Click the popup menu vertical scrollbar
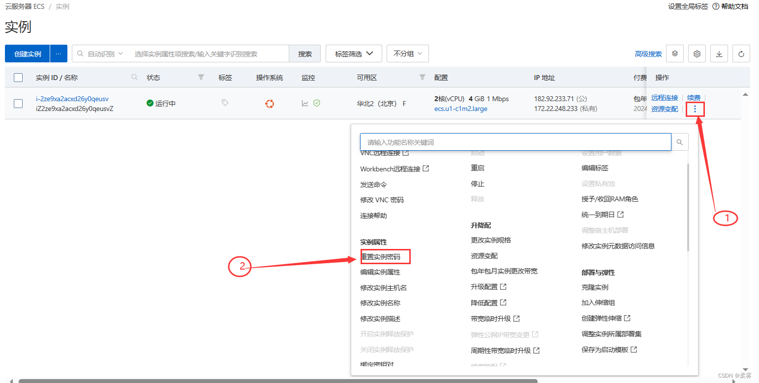Viewport: 759px width, 383px height. tap(688, 207)
